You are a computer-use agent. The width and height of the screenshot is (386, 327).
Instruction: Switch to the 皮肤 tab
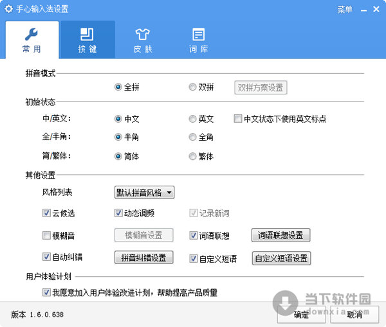[x=143, y=40]
